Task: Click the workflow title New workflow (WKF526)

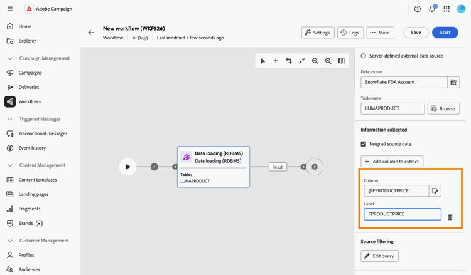Action: 134,28
